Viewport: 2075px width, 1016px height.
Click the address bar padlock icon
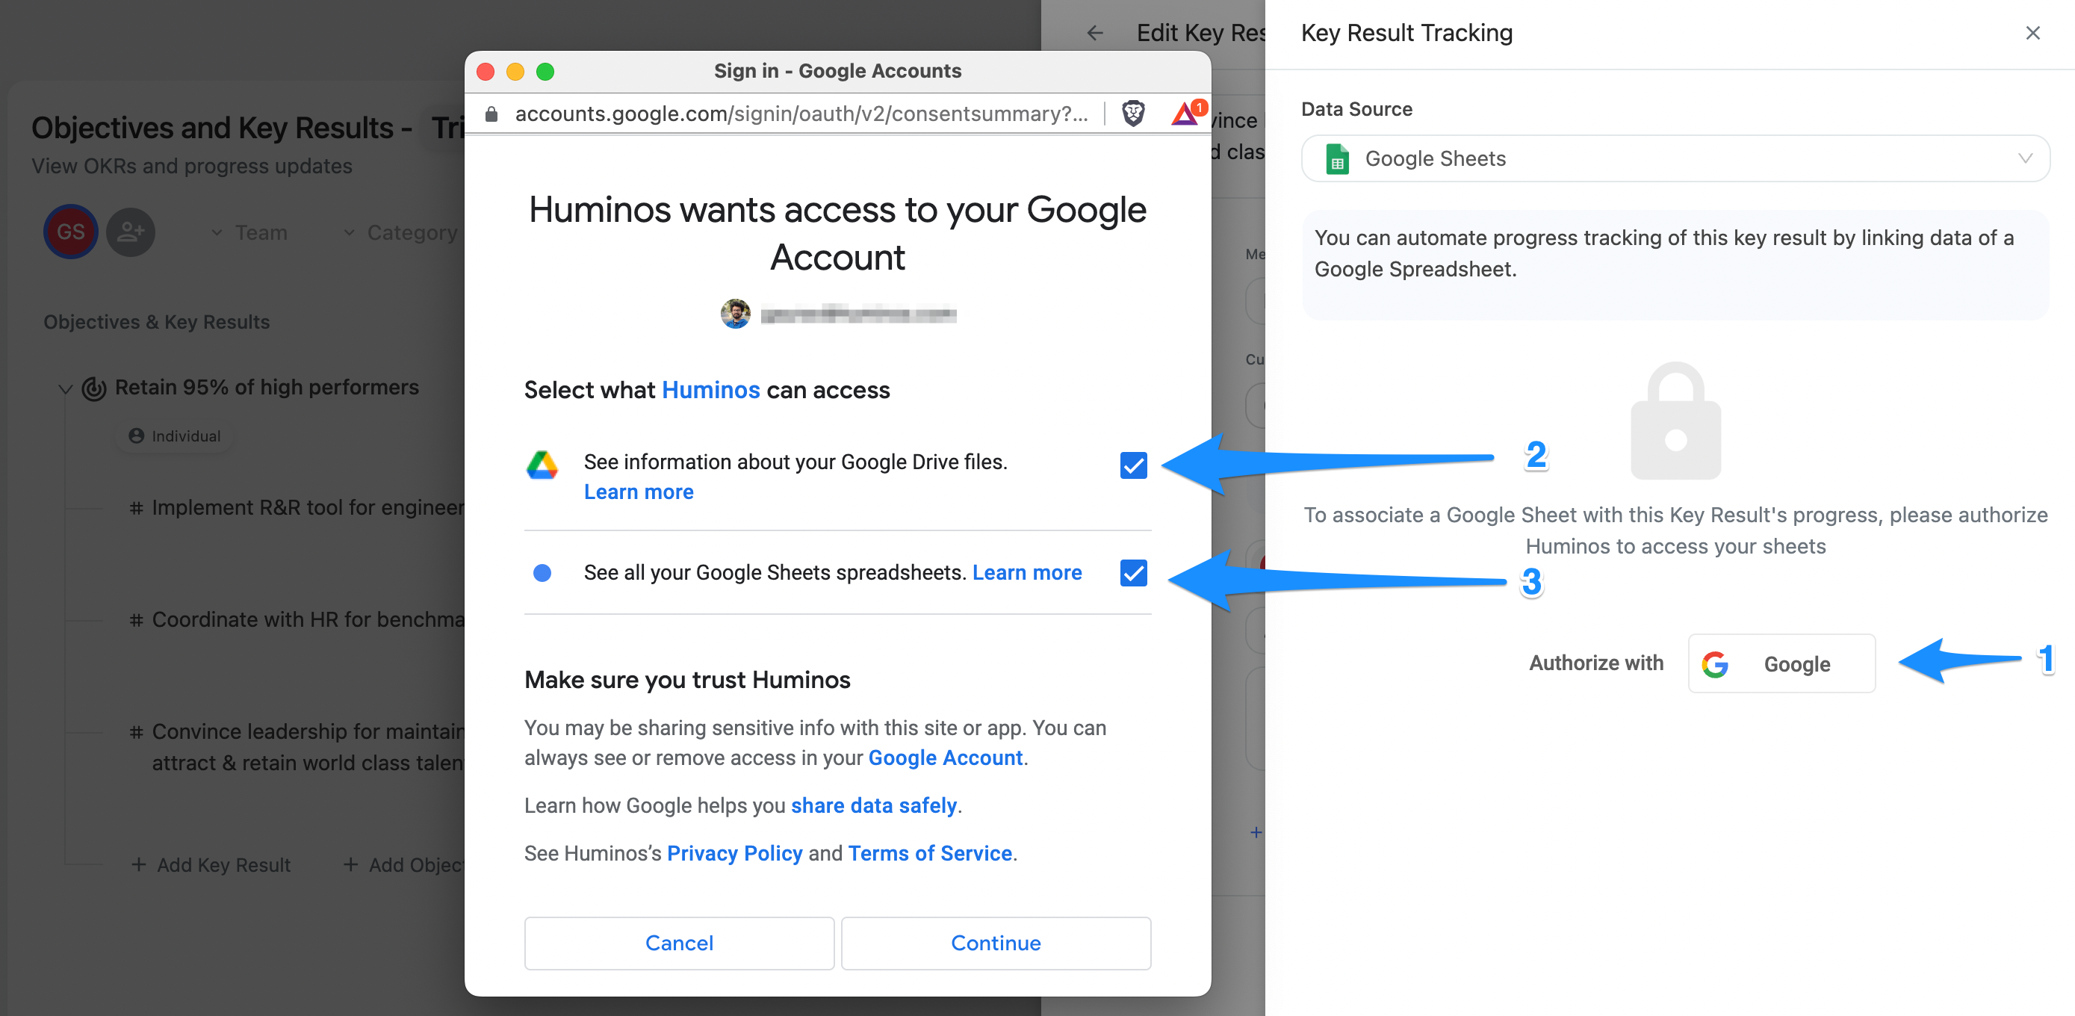[491, 114]
